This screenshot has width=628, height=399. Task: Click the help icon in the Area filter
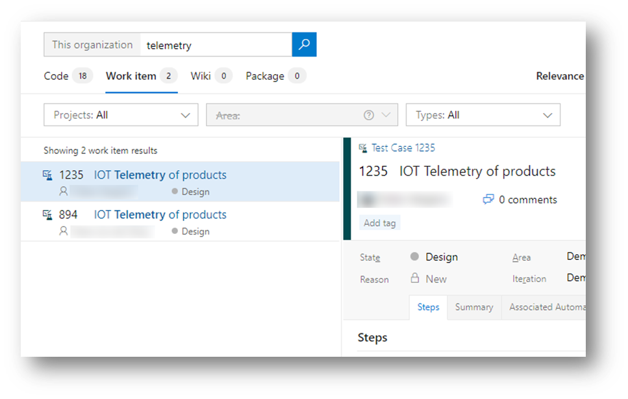pos(368,114)
